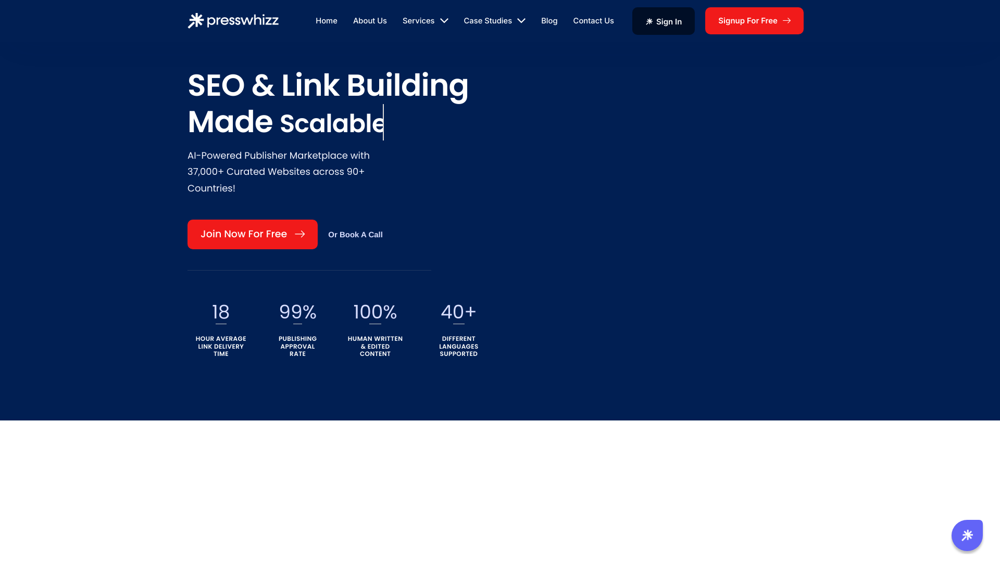The width and height of the screenshot is (1000, 562).
Task: Click the presswhizz logo
Action: 233,21
